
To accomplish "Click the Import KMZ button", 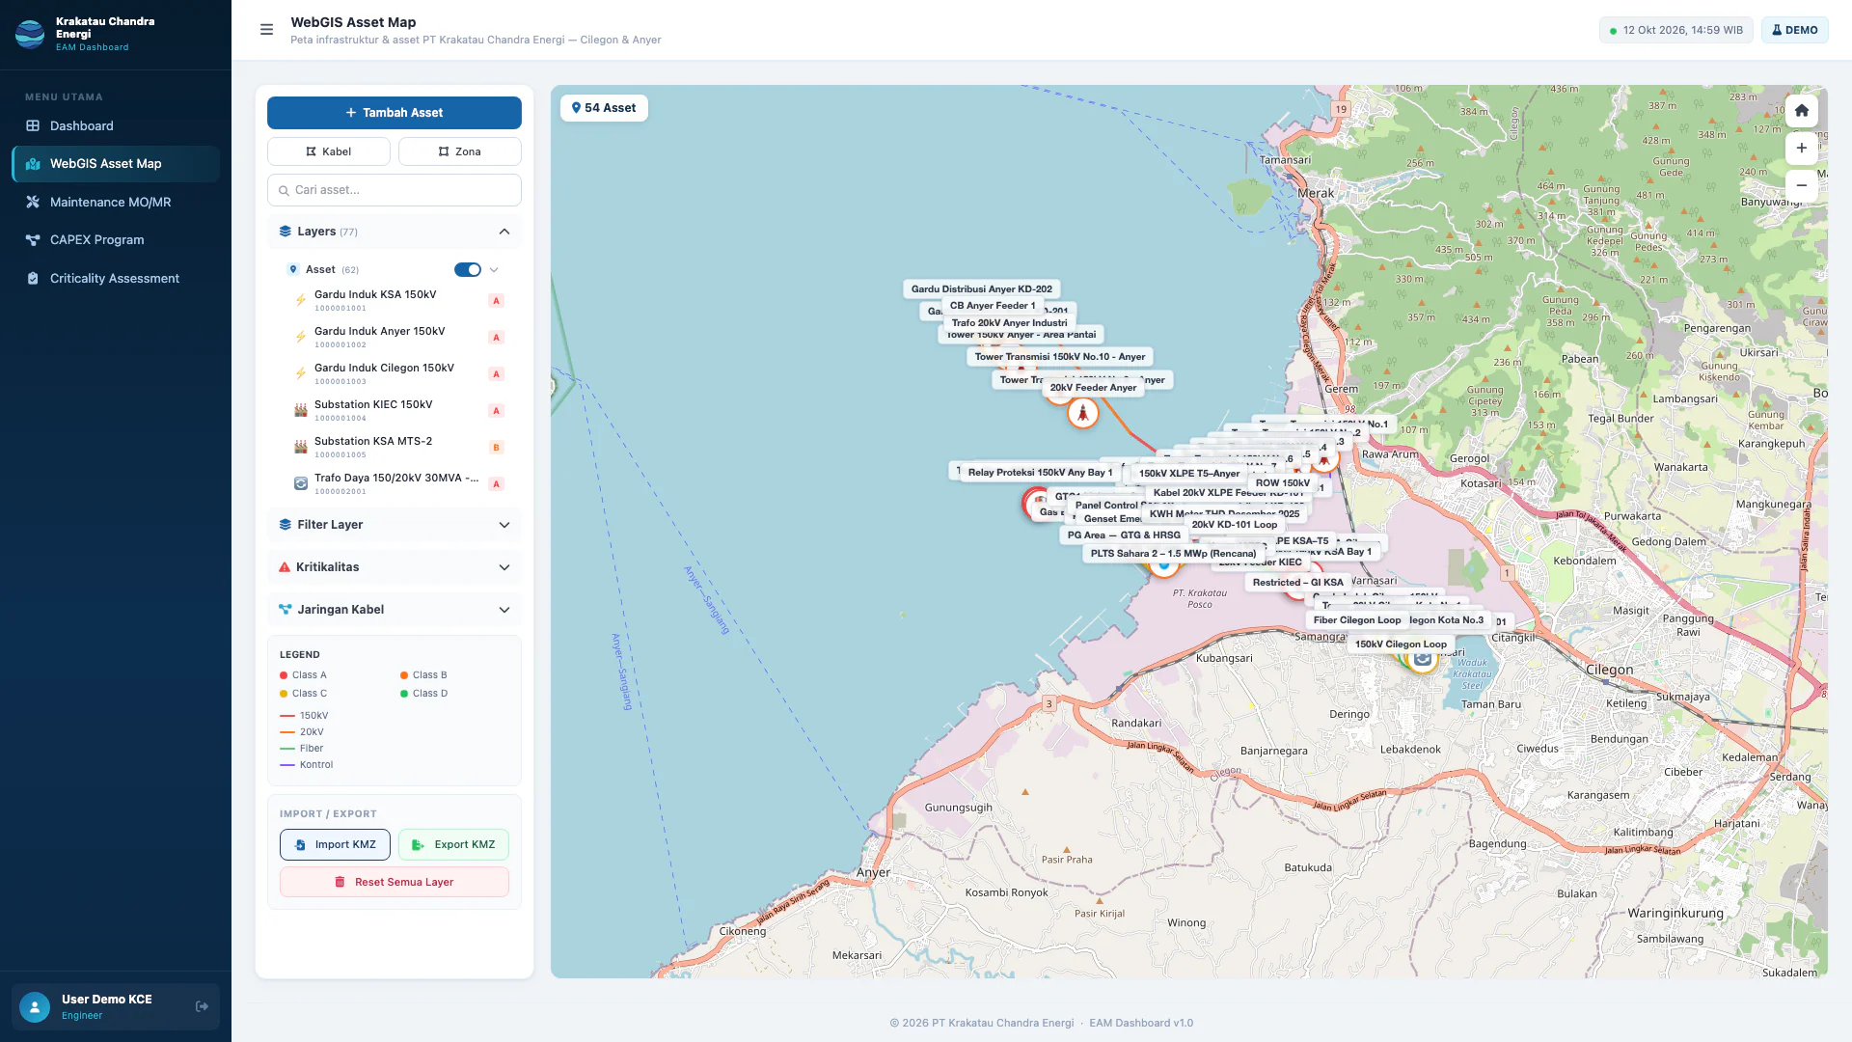I will click(335, 844).
